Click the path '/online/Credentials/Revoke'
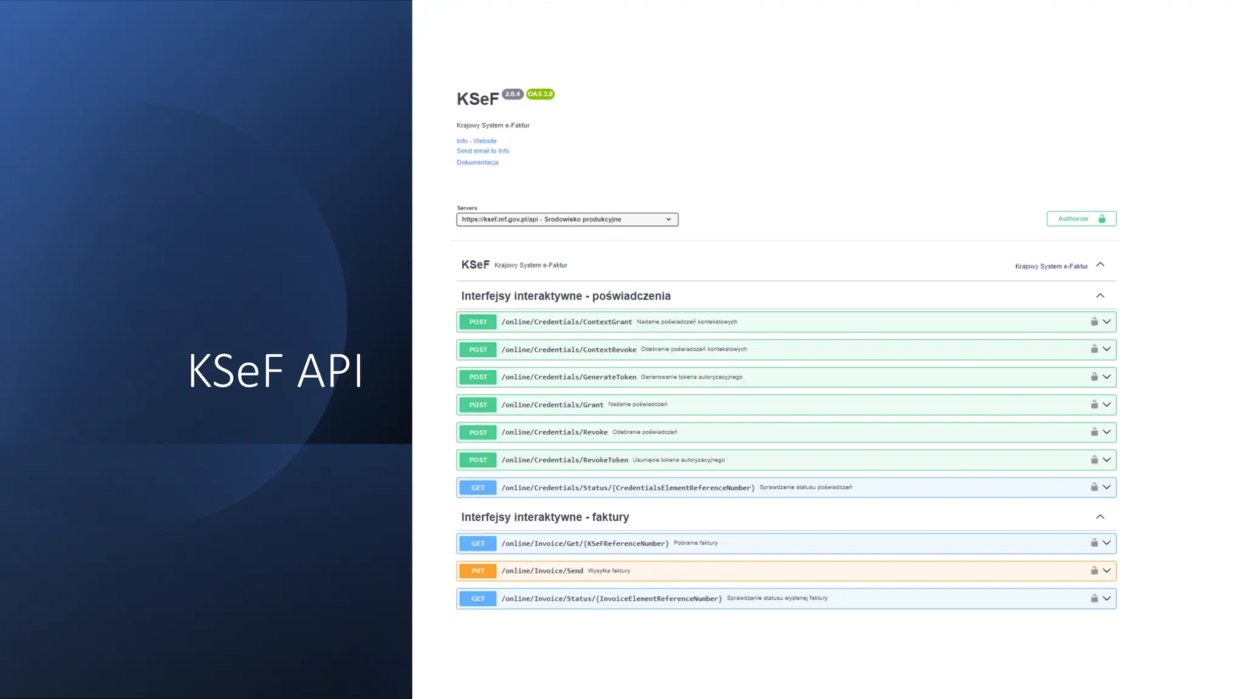The height and width of the screenshot is (699, 1244). click(555, 433)
